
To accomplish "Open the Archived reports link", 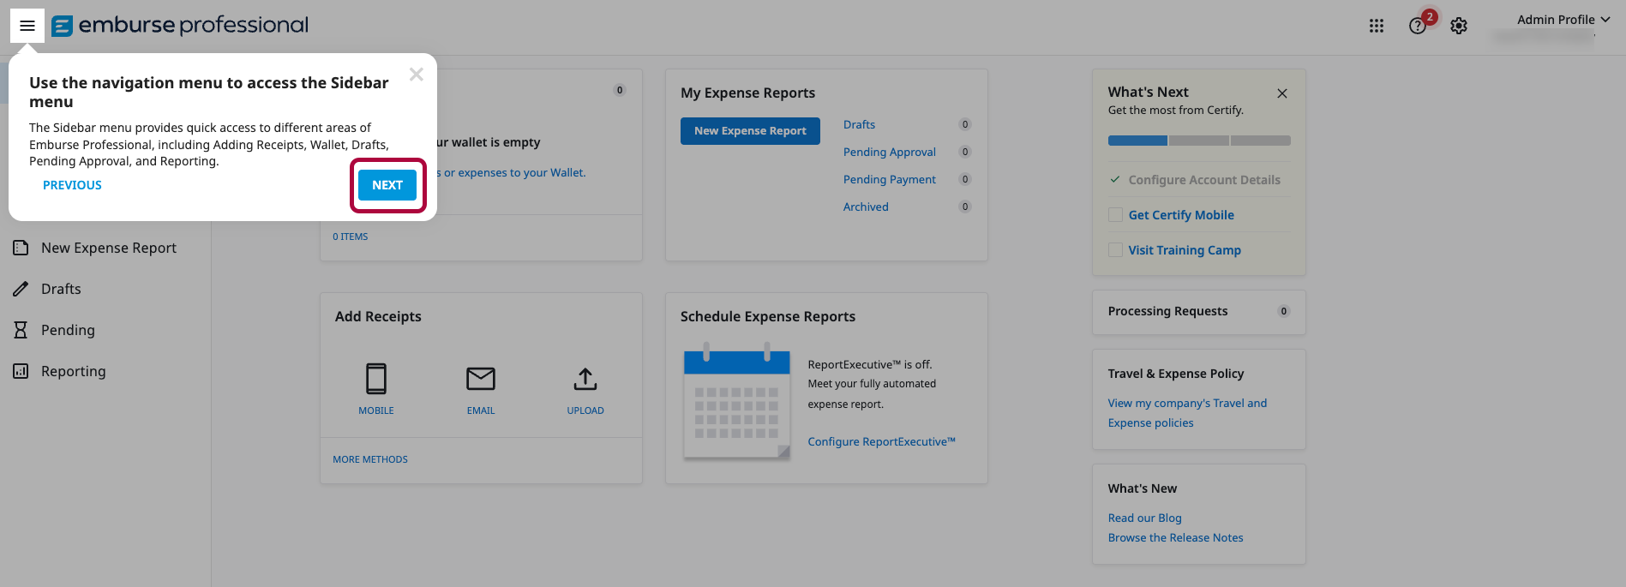I will coord(866,207).
